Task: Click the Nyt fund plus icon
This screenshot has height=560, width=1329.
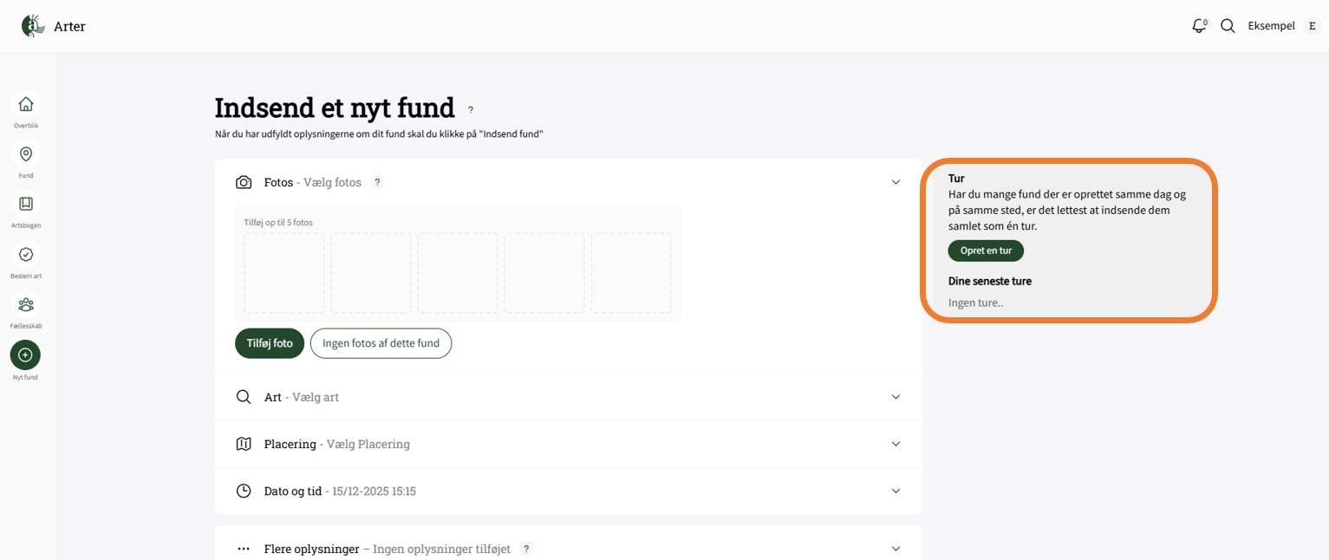Action: tap(25, 355)
